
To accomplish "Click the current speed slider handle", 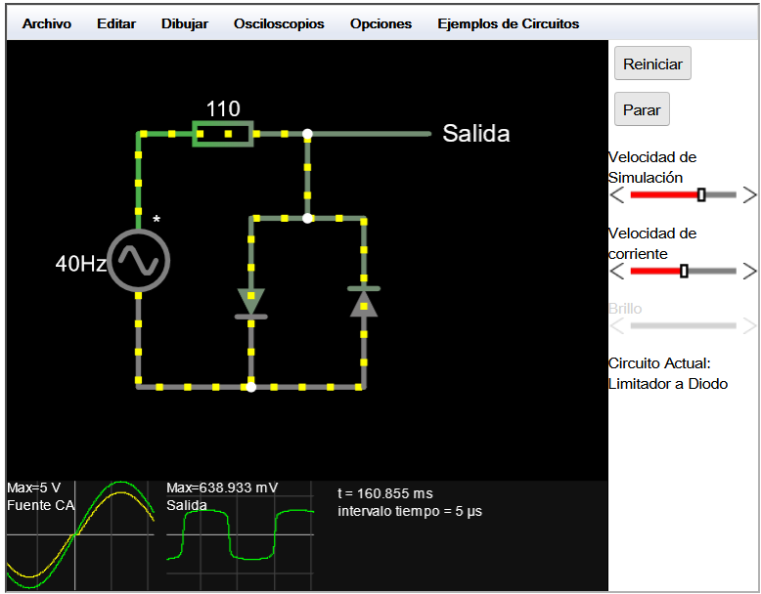I will [684, 271].
